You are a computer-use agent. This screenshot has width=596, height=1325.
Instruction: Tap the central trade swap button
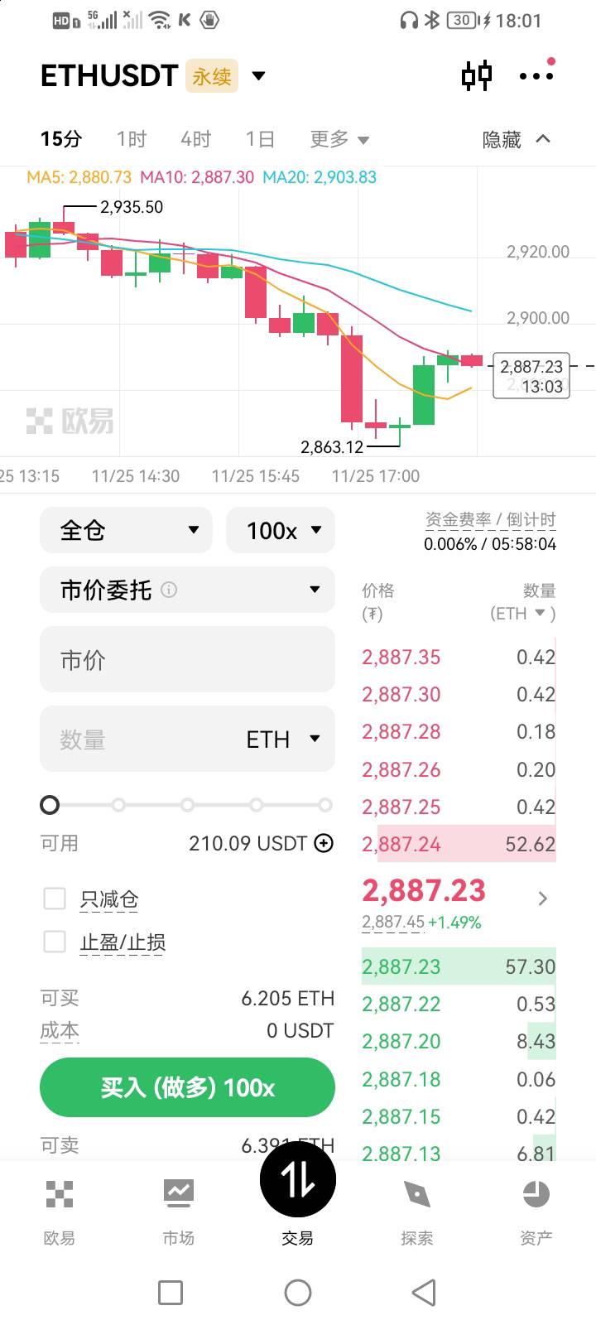pos(297,1180)
